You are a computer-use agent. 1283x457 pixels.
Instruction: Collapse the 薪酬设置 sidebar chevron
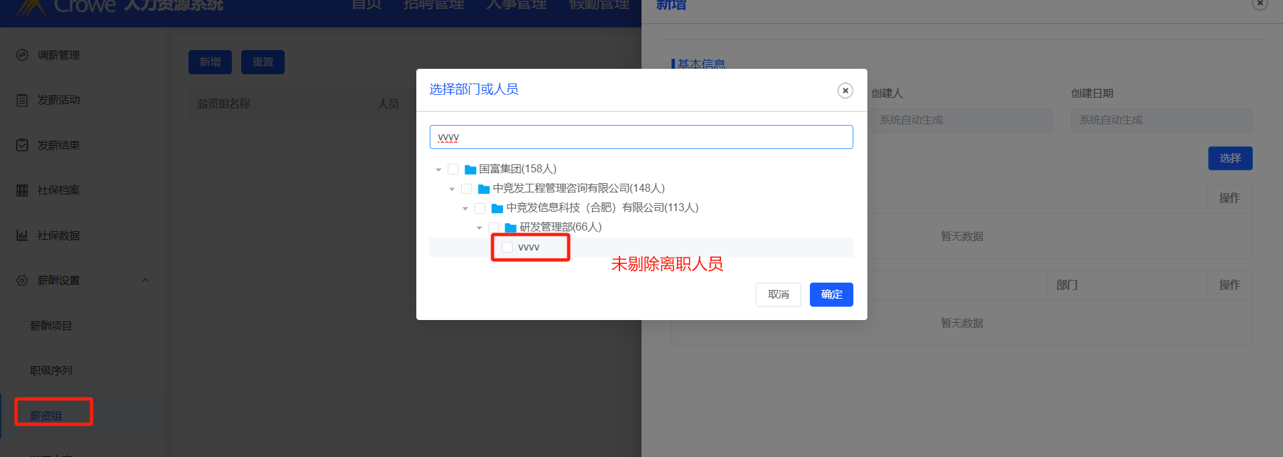pos(145,281)
